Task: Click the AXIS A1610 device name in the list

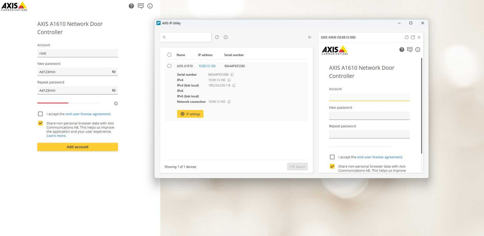Action: (x=185, y=66)
